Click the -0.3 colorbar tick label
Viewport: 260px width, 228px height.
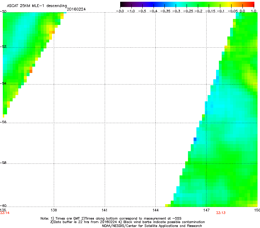point(176,11)
